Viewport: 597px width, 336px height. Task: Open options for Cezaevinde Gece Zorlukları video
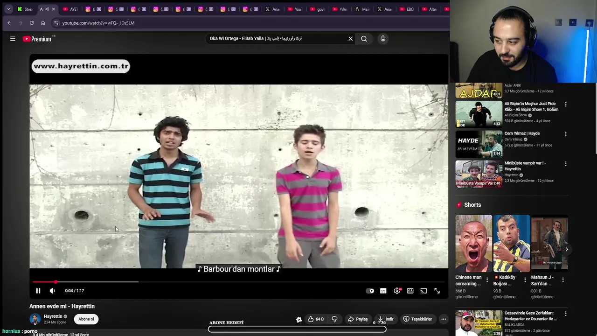pyautogui.click(x=566, y=314)
